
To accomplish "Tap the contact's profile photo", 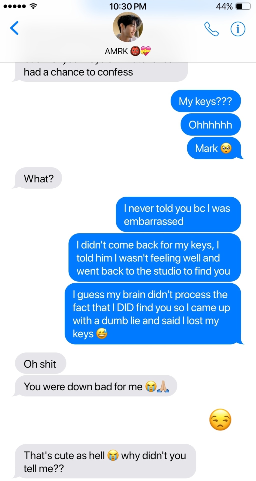I will pos(128,27).
